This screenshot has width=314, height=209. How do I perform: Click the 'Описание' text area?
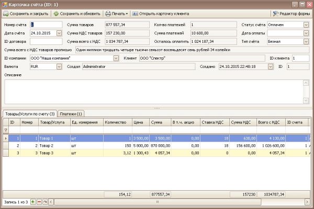(x=156, y=91)
